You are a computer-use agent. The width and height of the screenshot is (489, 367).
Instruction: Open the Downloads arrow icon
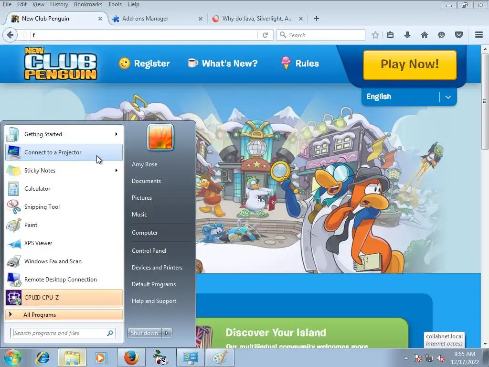407,35
